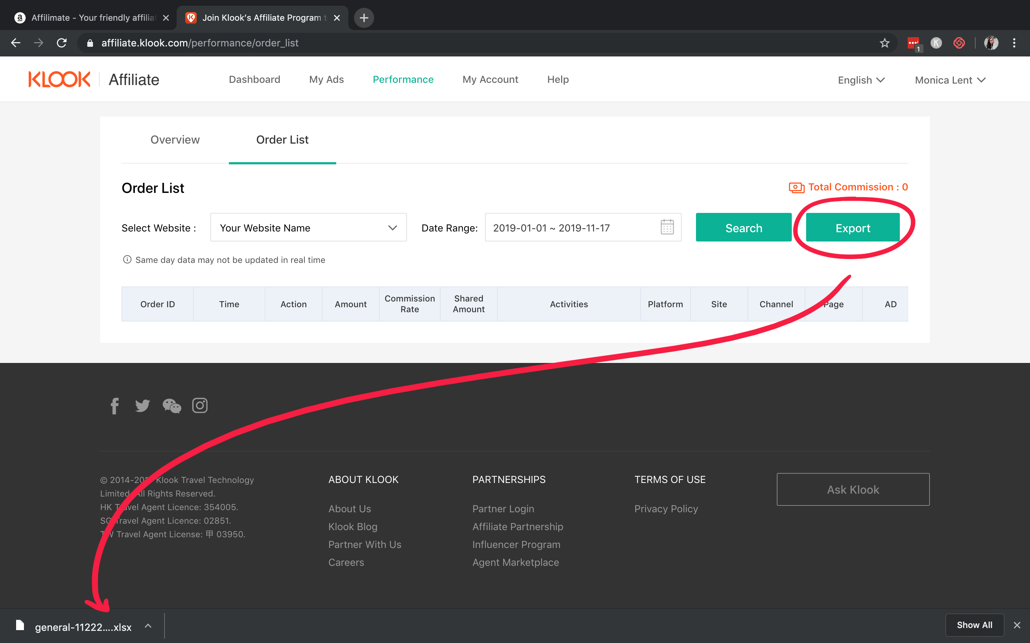This screenshot has height=643, width=1030.
Task: Open the calendar date picker icon
Action: tap(667, 227)
